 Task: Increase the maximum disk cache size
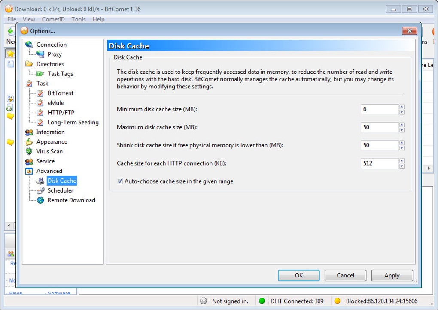(x=401, y=124)
